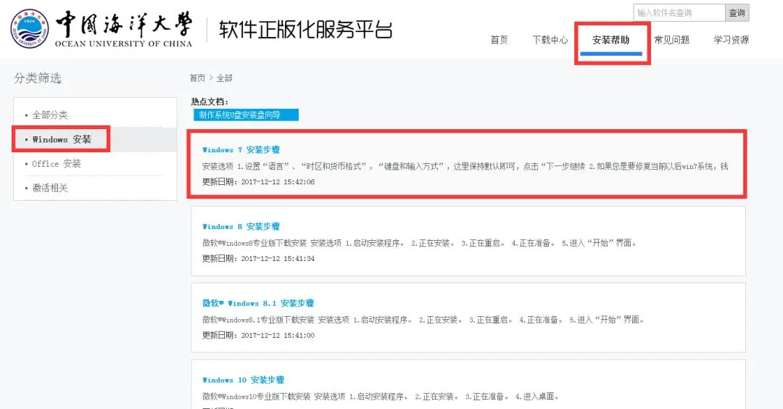The image size is (783, 409).
Task: Click the 分类筛选 sidebar heading
Action: pos(38,78)
